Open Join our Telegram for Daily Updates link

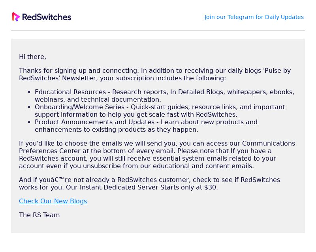pos(254,17)
